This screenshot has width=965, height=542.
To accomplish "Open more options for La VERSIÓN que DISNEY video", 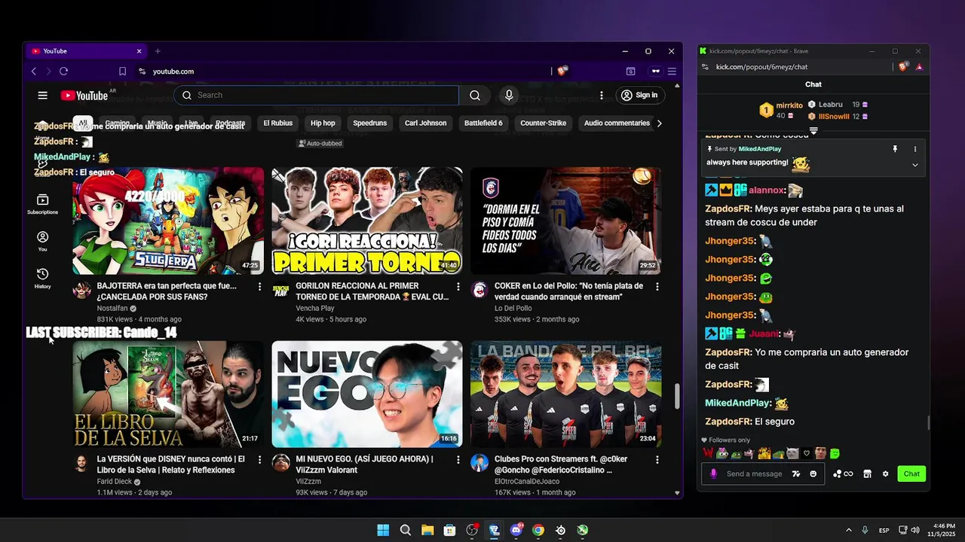I will 259,460.
